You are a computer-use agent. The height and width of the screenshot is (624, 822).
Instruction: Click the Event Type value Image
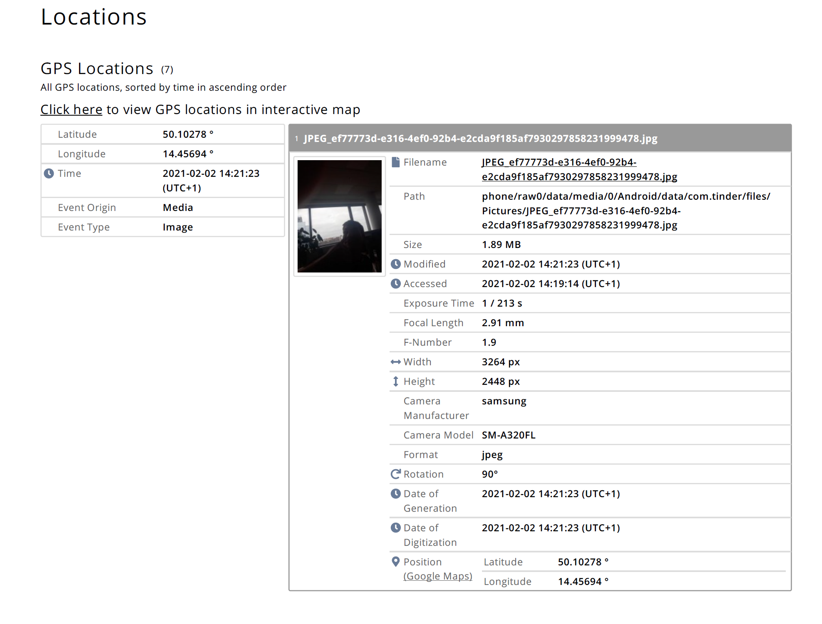pyautogui.click(x=178, y=227)
